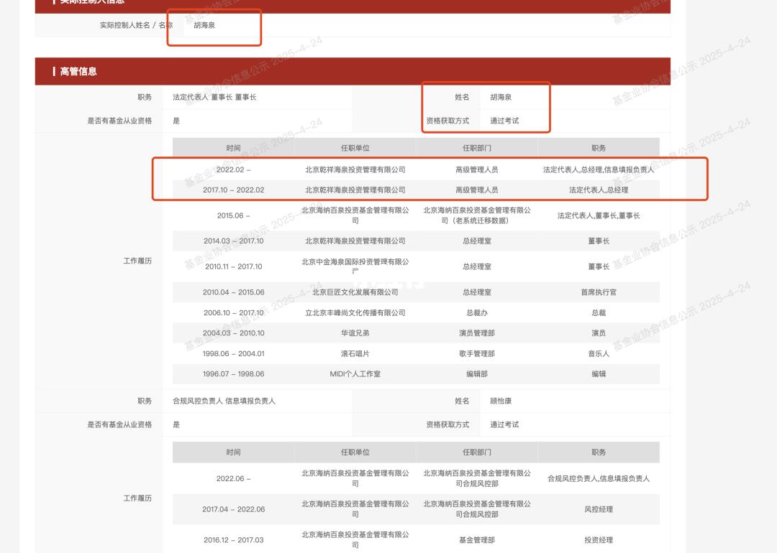Click the employer "华谊兄弟"
Viewport: 777px width, 553px height.
point(355,333)
